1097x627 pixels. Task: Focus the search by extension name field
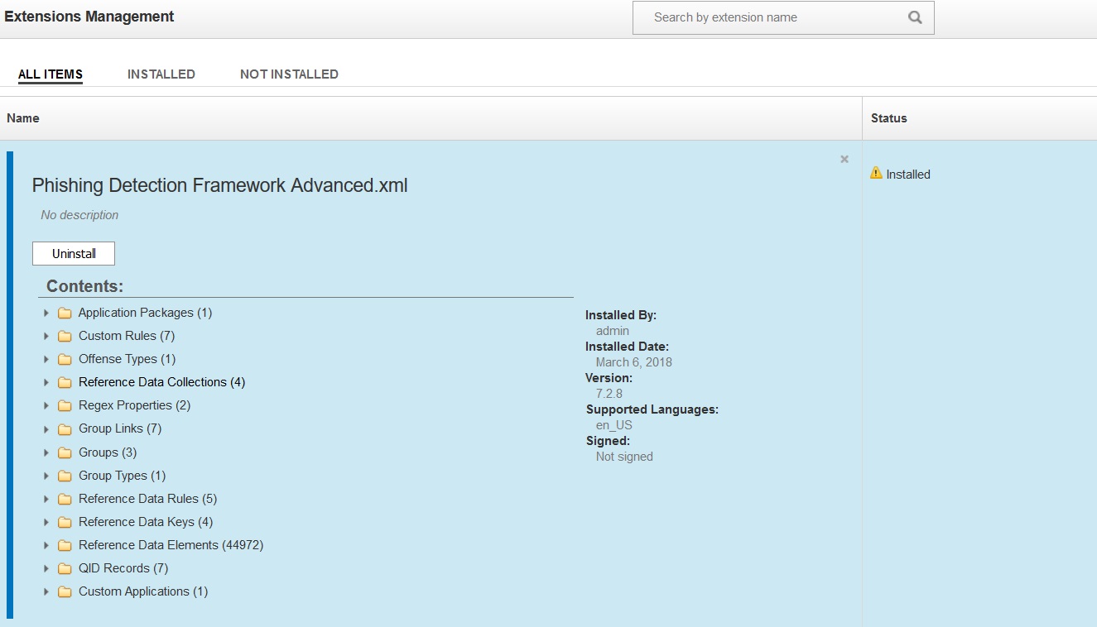coord(770,17)
